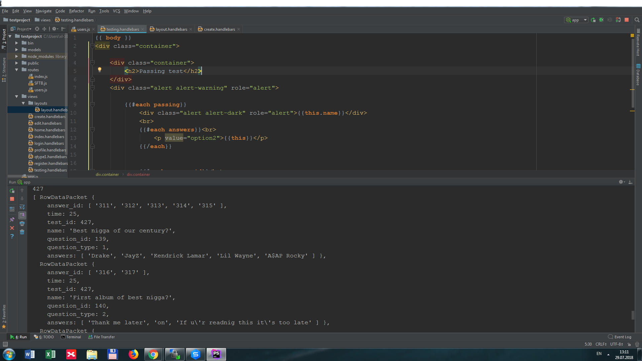Click the Down the Stack Trace arrow

(x=22, y=199)
